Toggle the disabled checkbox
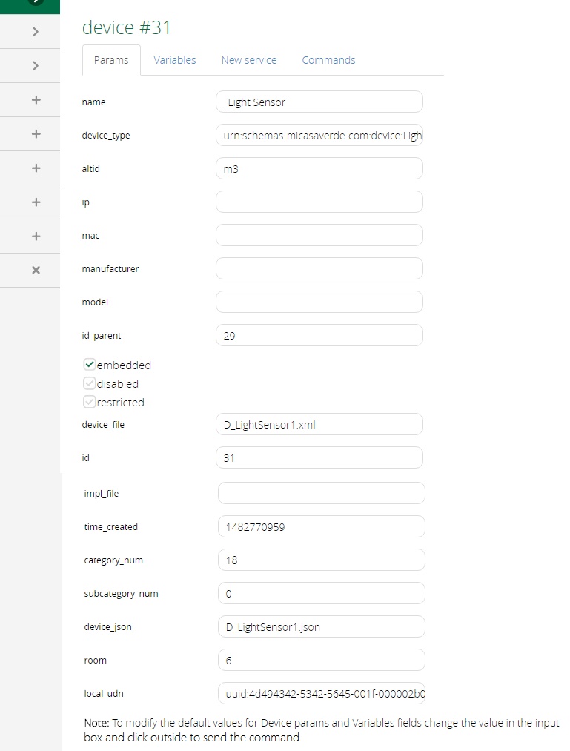 [90, 384]
